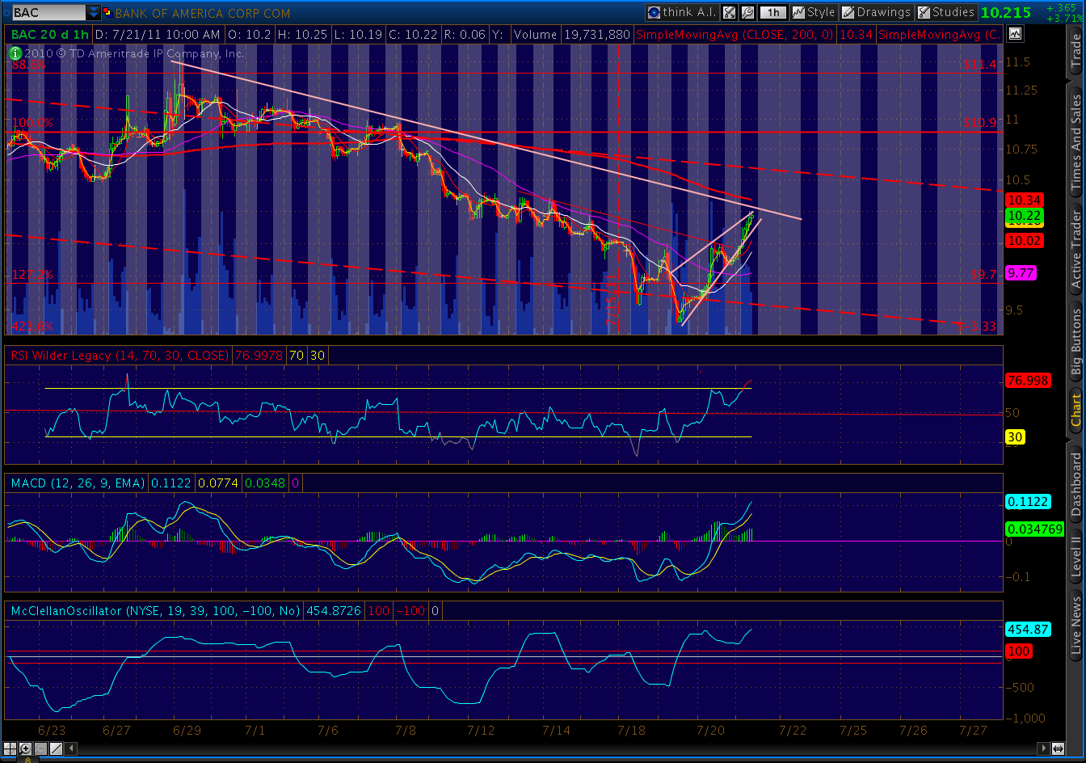
Task: Click the 0.034769 MACD histogram tag
Action: pyautogui.click(x=1034, y=529)
